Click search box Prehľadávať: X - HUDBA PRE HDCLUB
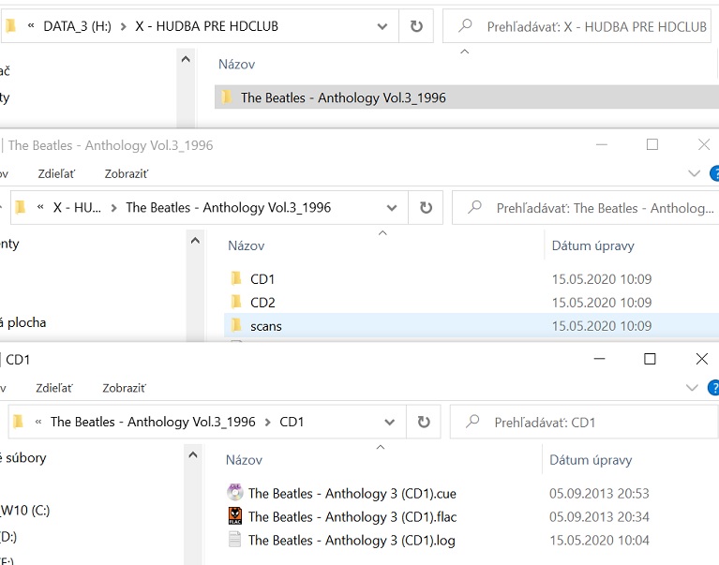This screenshot has width=719, height=565. point(577,26)
